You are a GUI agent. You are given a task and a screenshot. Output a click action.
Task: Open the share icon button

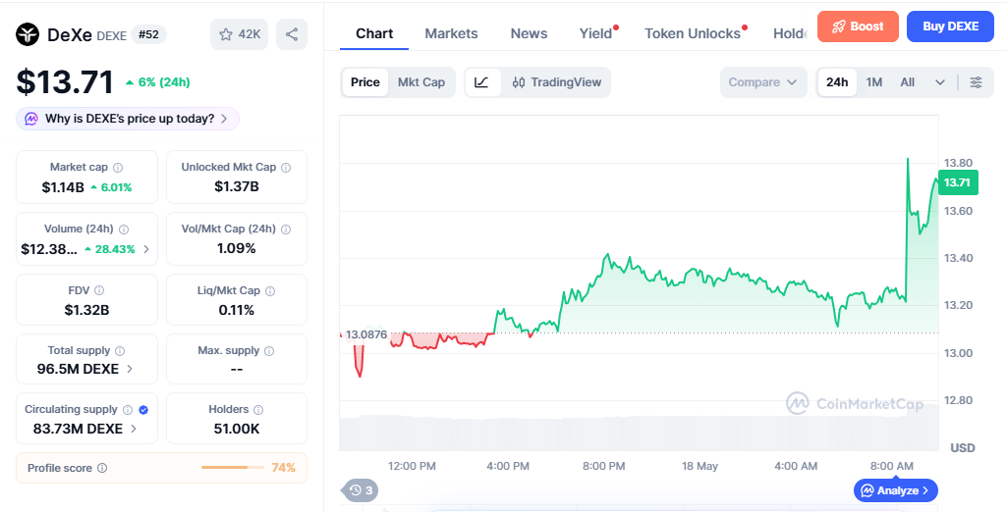point(292,34)
